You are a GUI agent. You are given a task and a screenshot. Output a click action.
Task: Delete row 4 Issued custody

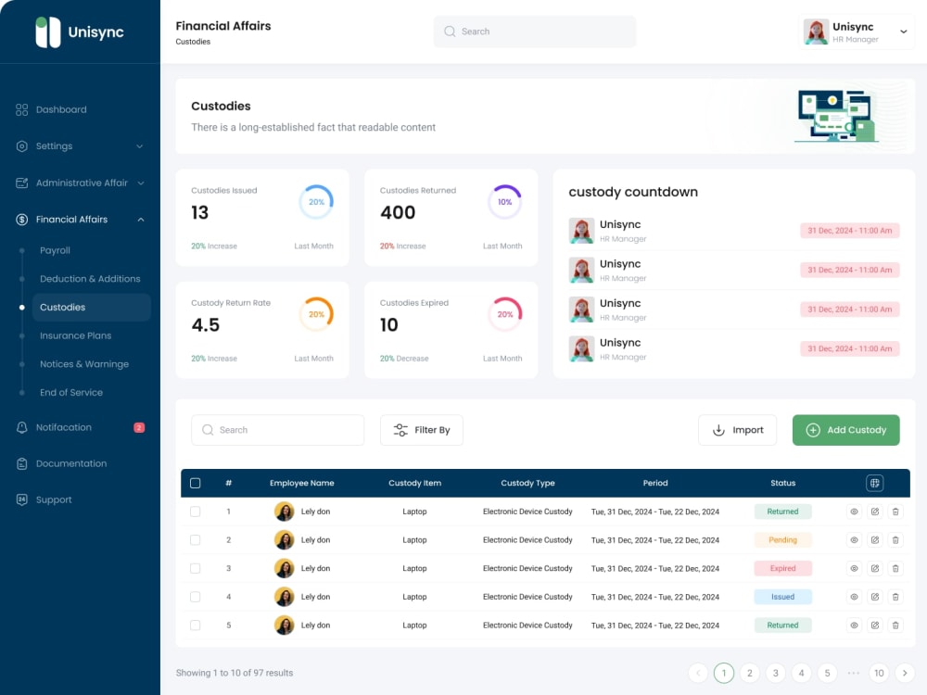point(895,597)
